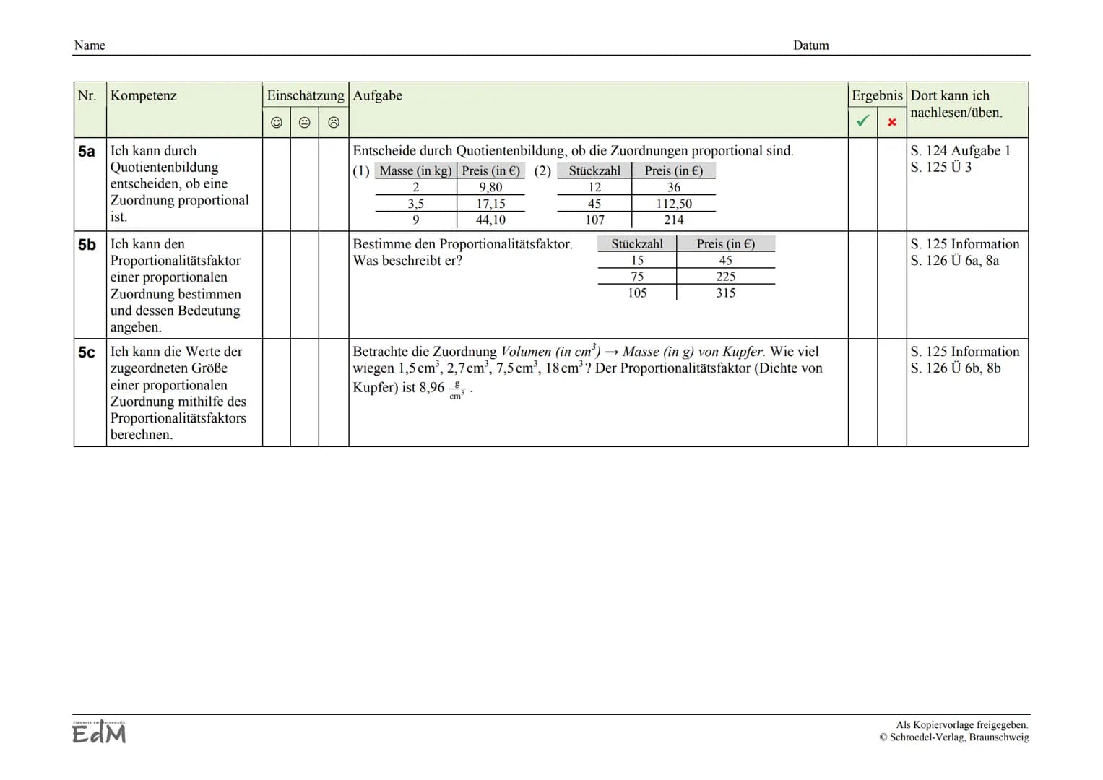Click the reference 'S. 126 Ü 6a, 8a'
The image size is (1103, 780).
click(954, 261)
